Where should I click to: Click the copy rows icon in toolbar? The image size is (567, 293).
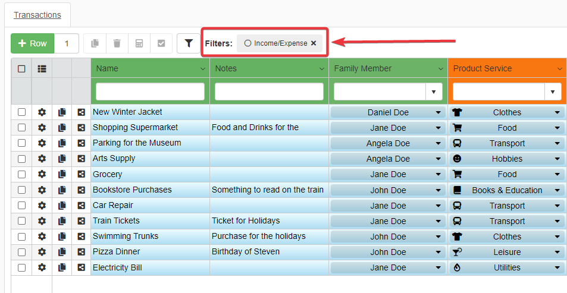point(95,43)
